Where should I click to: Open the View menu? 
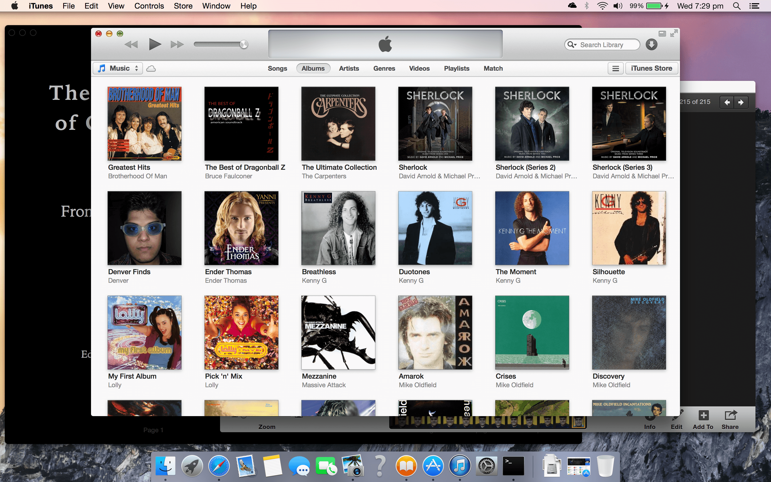pyautogui.click(x=116, y=6)
